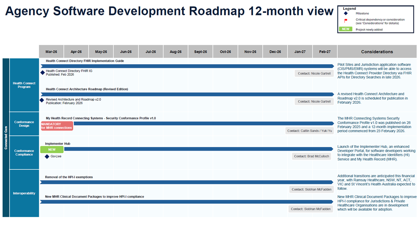Viewport: 420px width, 235px height.
Task: Select the Aug-26 month header
Action: coord(176,51)
